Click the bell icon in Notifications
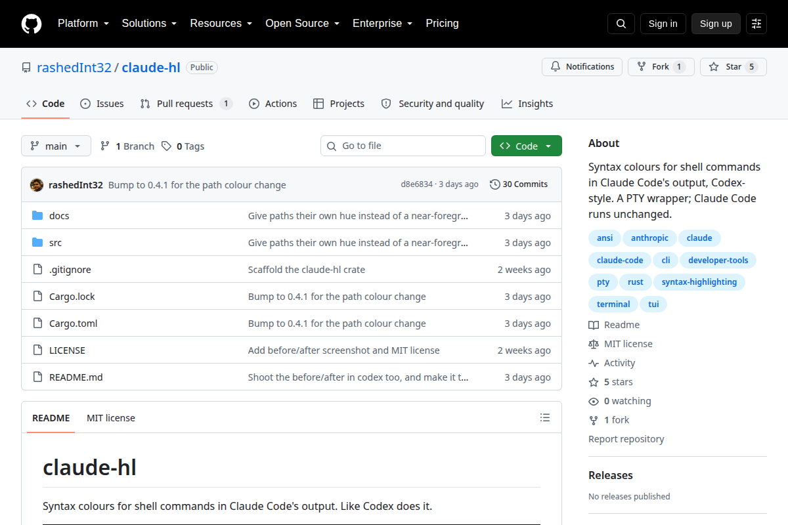 [556, 67]
